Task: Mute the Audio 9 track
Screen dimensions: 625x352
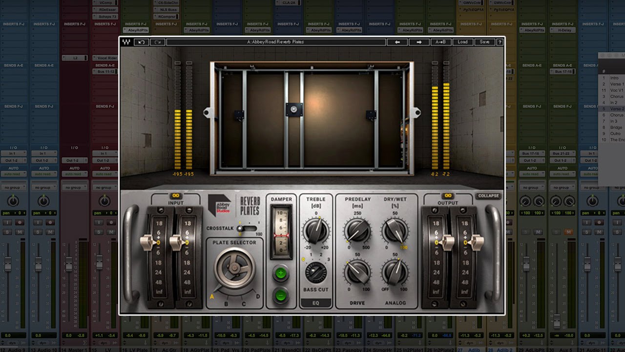Action: pyautogui.click(x=20, y=232)
